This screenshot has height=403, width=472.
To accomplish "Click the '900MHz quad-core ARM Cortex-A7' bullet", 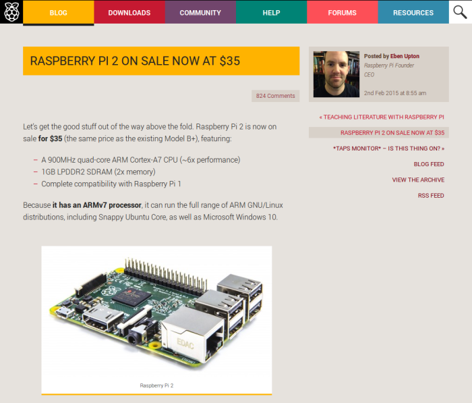I will coord(140,160).
